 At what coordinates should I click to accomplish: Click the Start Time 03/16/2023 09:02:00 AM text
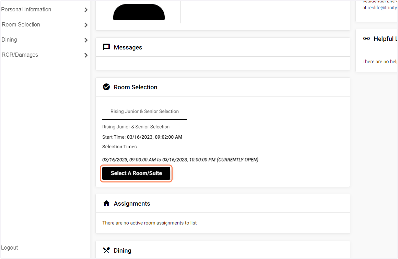142,137
